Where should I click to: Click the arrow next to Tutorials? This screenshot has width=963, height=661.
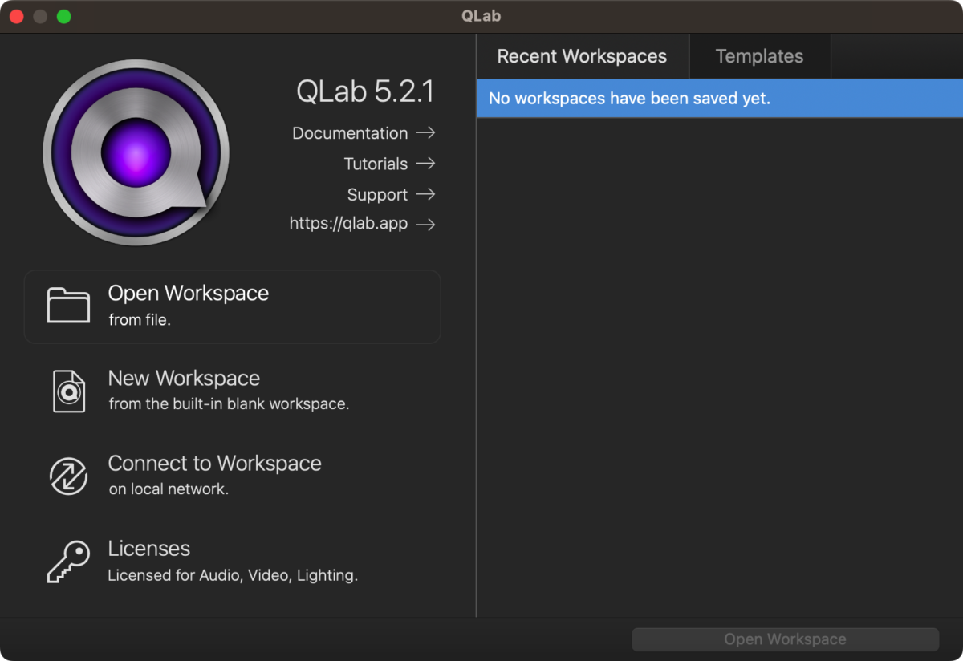425,164
